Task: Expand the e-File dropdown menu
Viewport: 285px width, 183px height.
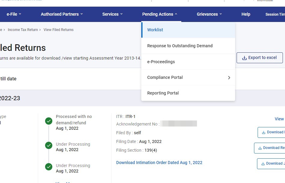Action: pos(14,14)
